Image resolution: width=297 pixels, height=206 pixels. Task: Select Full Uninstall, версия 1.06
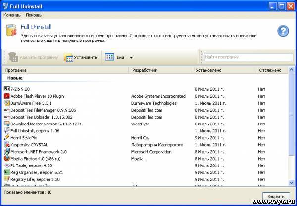35,131
